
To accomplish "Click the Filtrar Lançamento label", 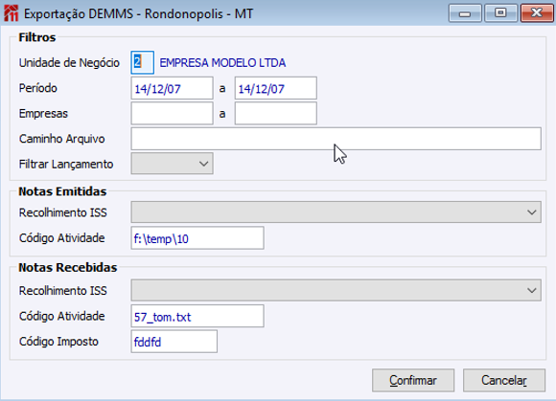I will pos(66,165).
